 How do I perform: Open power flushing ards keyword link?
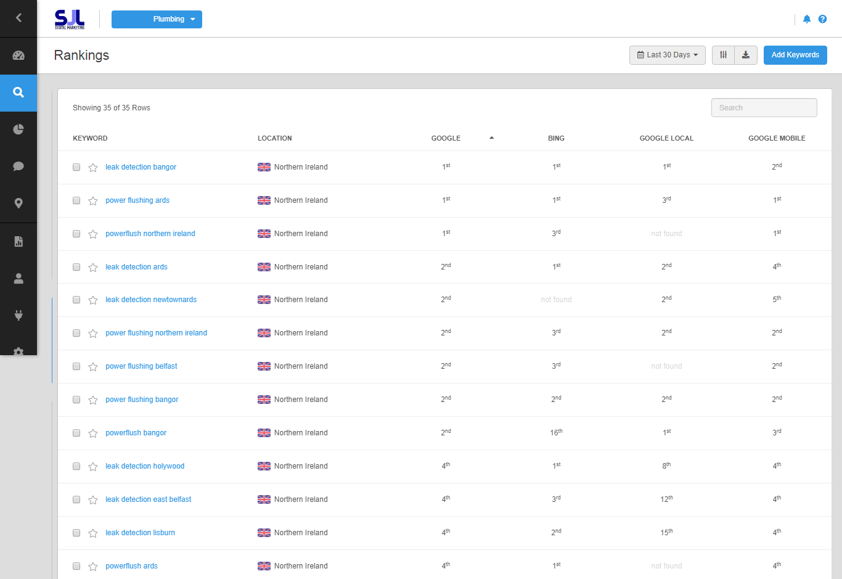[137, 200]
